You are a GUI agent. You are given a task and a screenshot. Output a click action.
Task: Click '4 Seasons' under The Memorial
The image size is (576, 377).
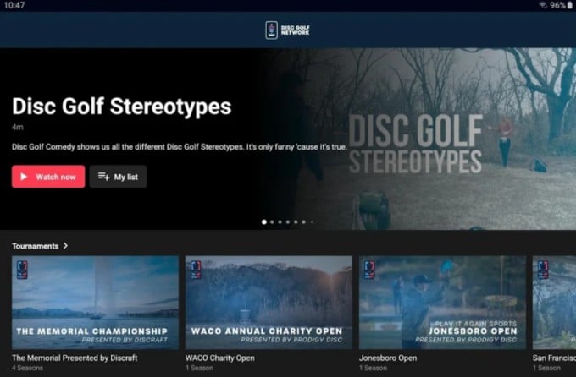(x=28, y=368)
